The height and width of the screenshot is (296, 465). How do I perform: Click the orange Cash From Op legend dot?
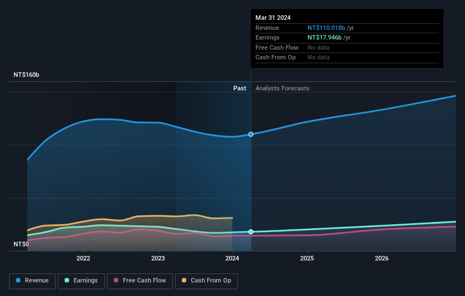pos(184,280)
